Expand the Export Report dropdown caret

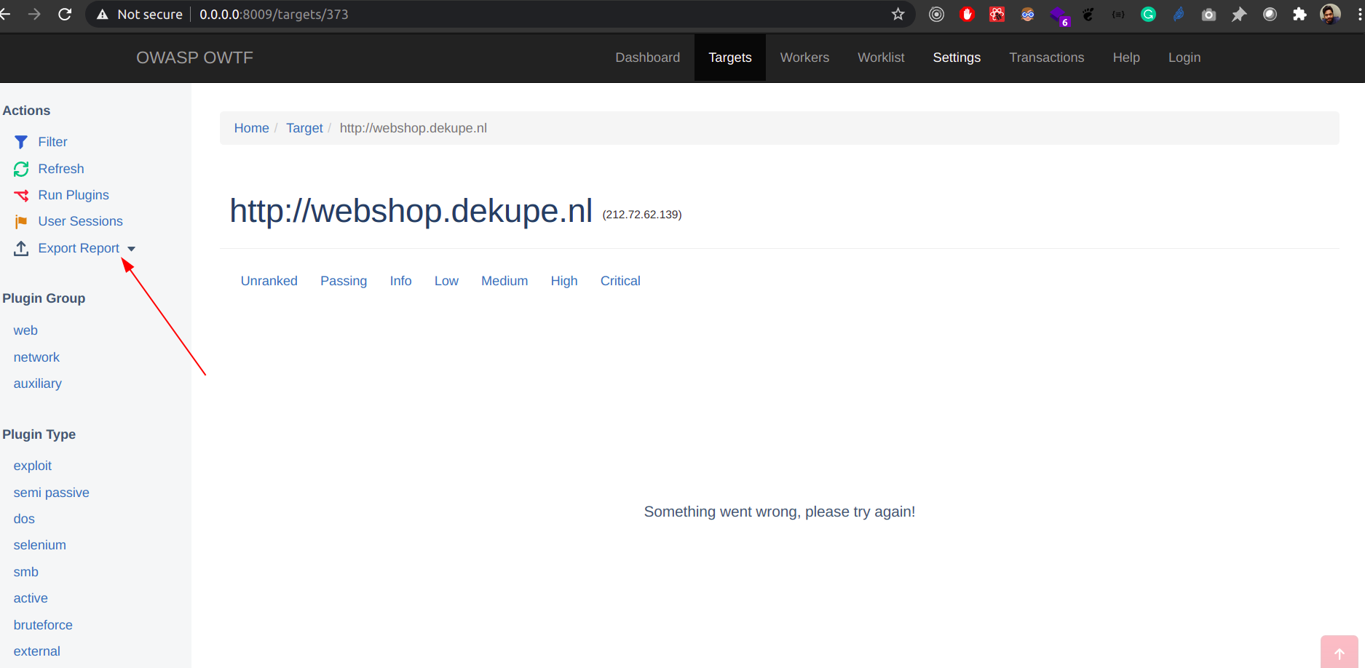[131, 249]
